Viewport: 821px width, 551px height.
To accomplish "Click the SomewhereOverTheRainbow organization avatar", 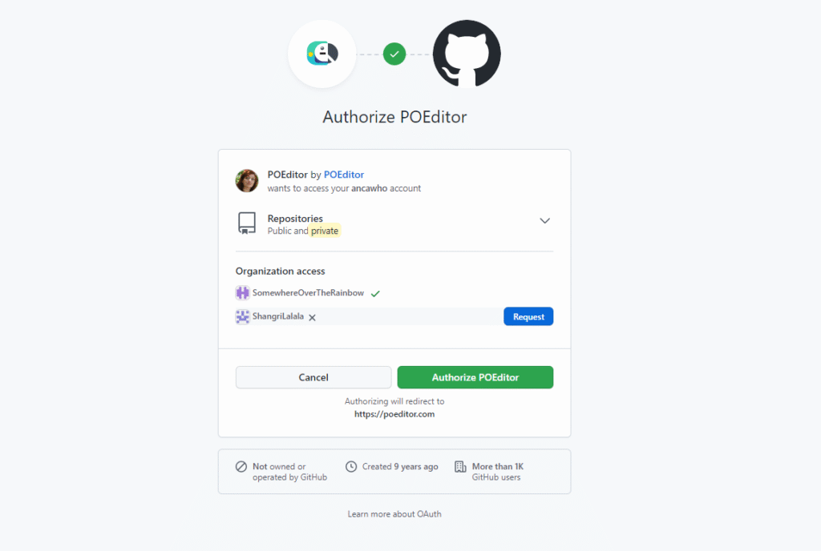I will tap(242, 293).
